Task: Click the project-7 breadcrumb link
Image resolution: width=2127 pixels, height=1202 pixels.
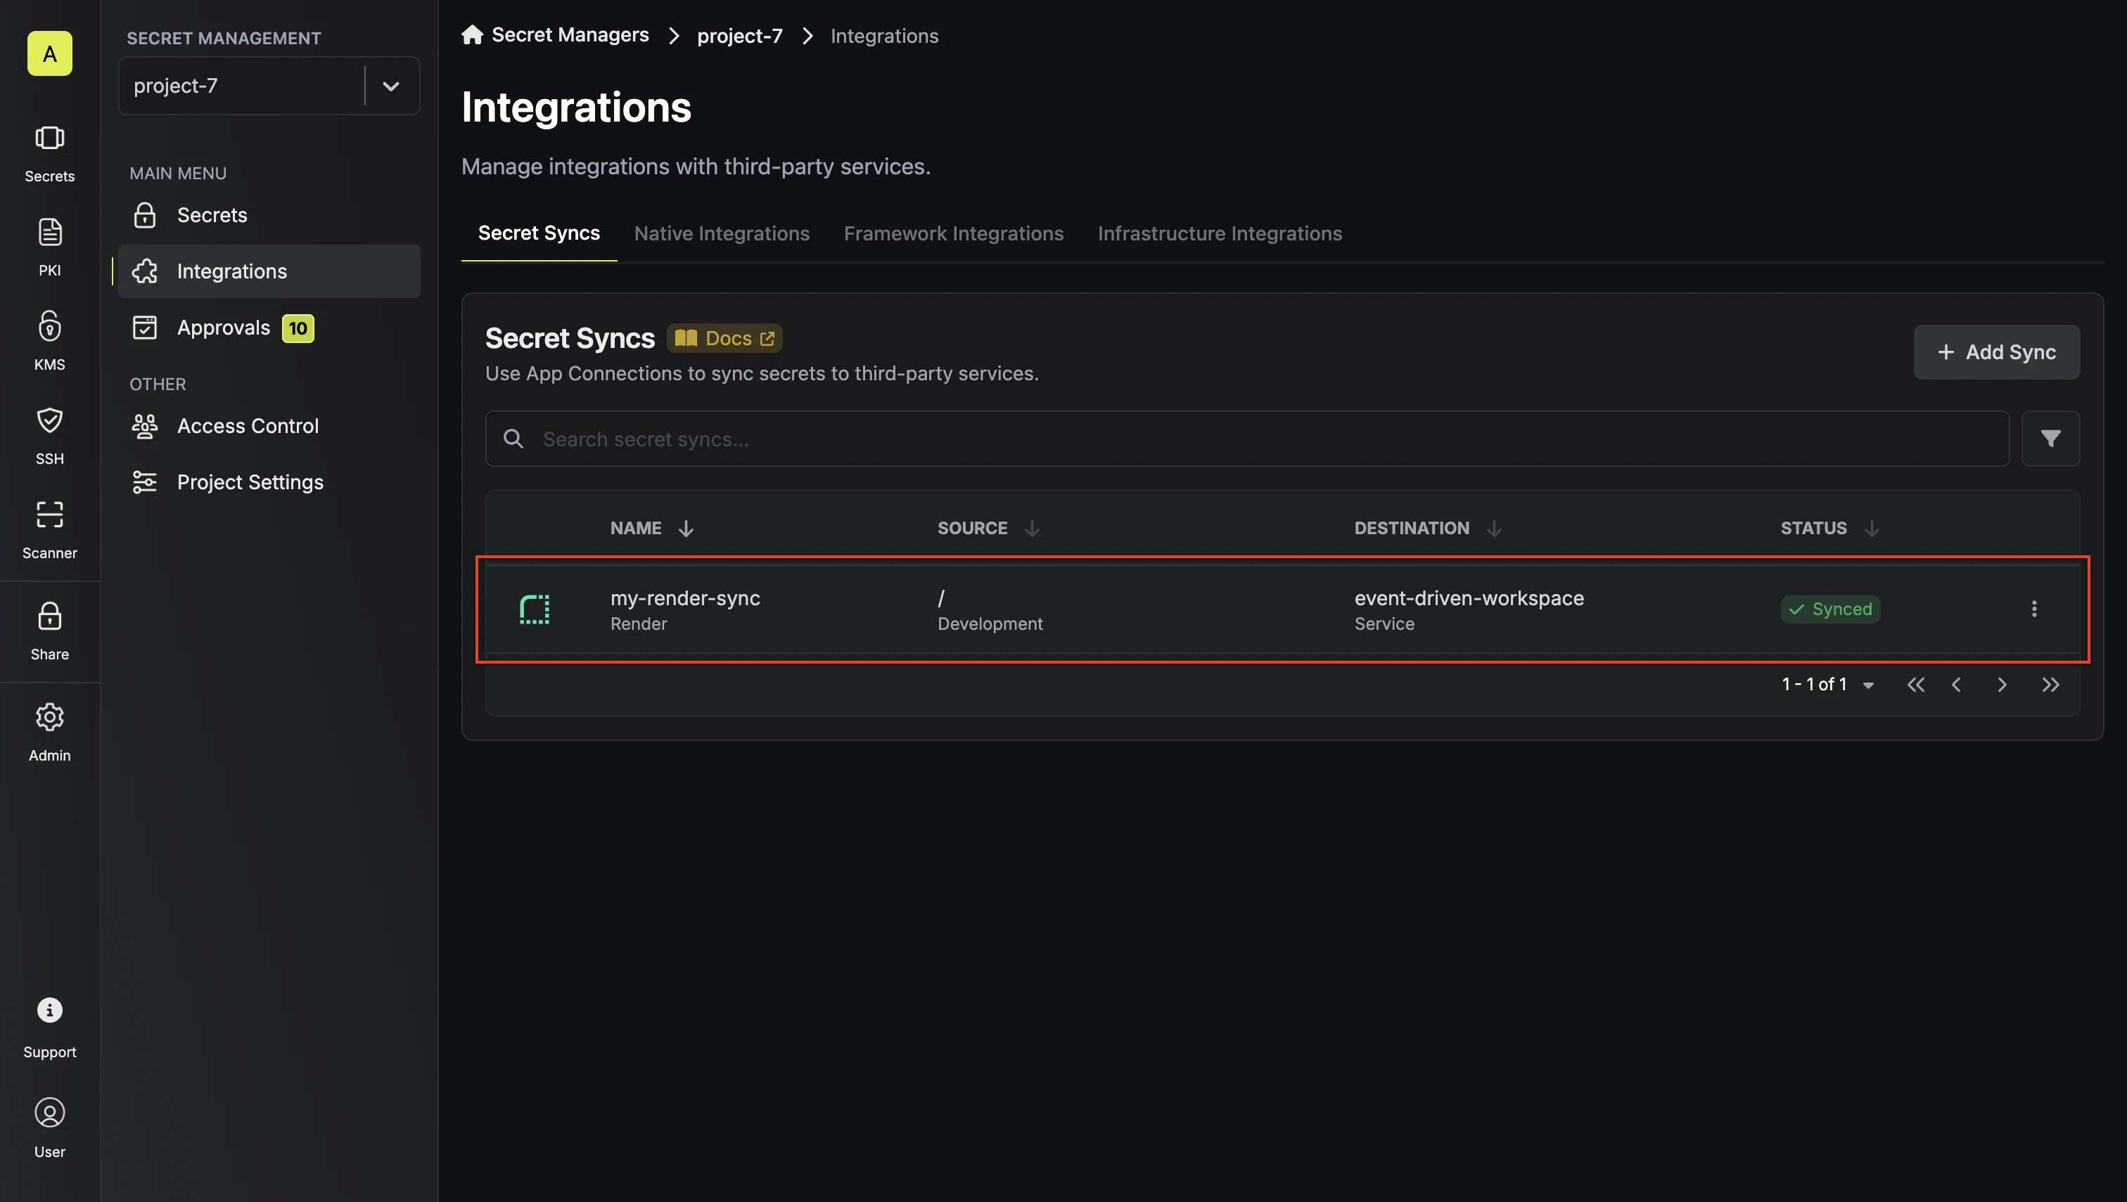Action: pos(739,36)
